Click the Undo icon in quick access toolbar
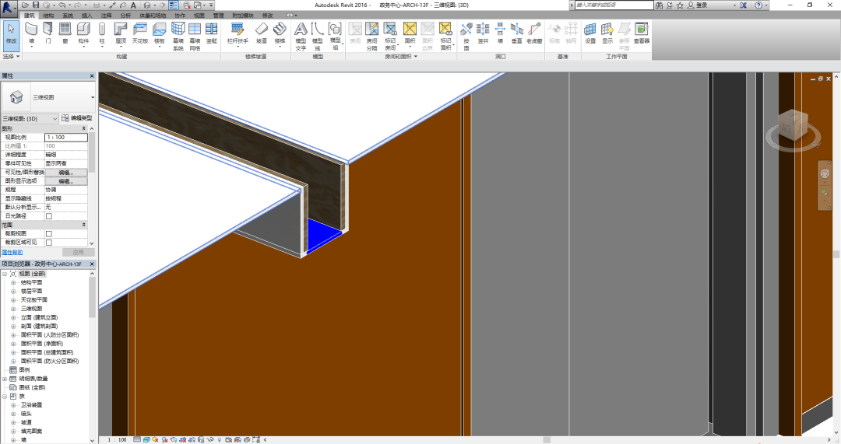Screen dimensions: 841x444 62,5
